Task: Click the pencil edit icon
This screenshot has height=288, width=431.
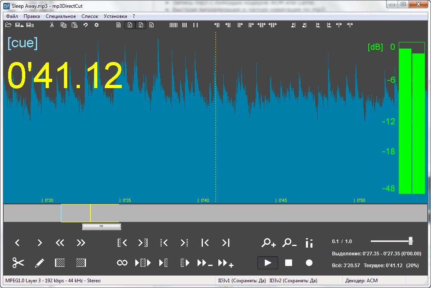Action: [x=39, y=263]
